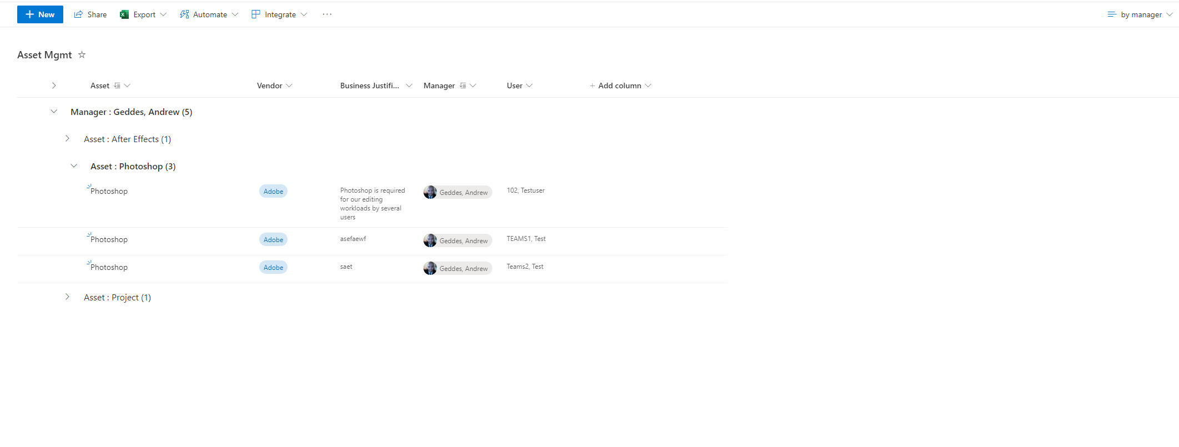1179x447 pixels.
Task: Click the Manager : Geddes, Andrew (5) label
Action: (x=132, y=112)
